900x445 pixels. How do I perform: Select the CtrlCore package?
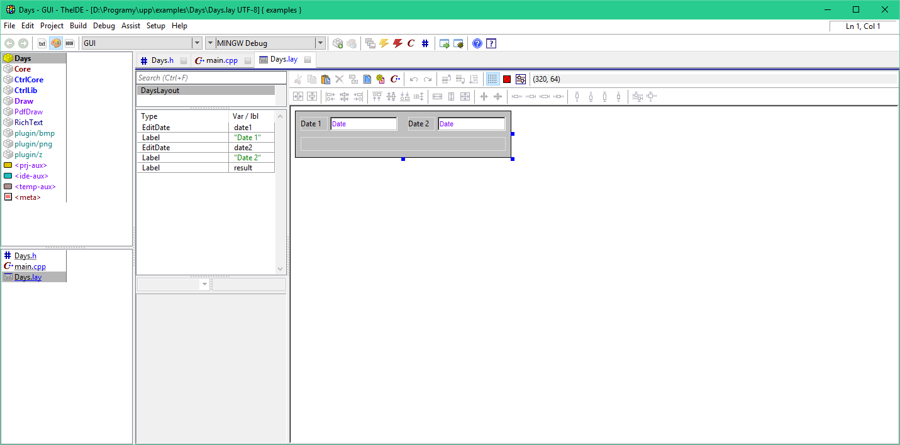[x=29, y=80]
